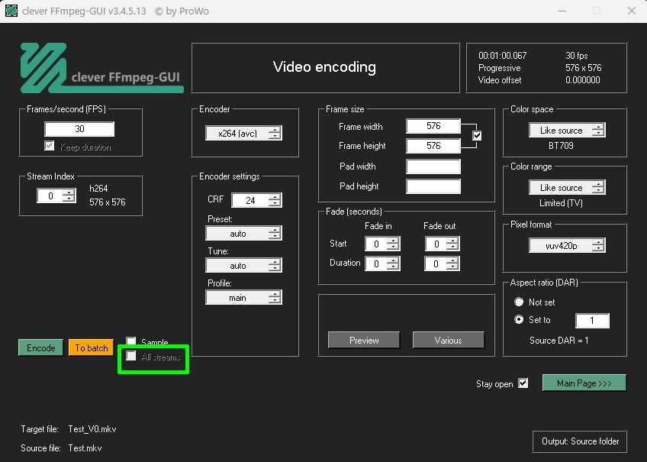Click the Fade in Duration spinner
This screenshot has height=462, width=647.
coord(382,263)
